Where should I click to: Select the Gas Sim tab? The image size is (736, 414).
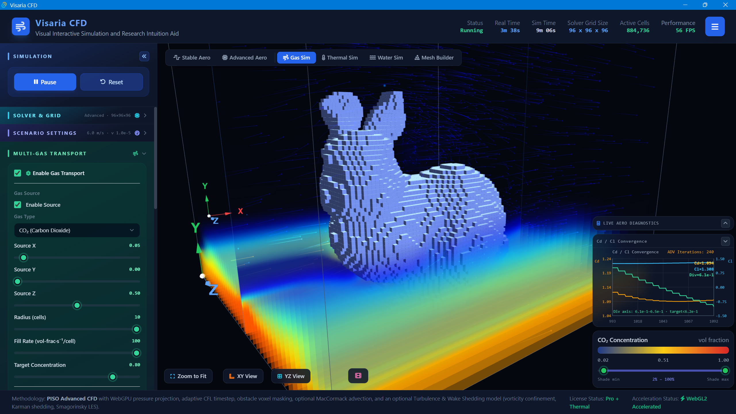[x=296, y=57]
